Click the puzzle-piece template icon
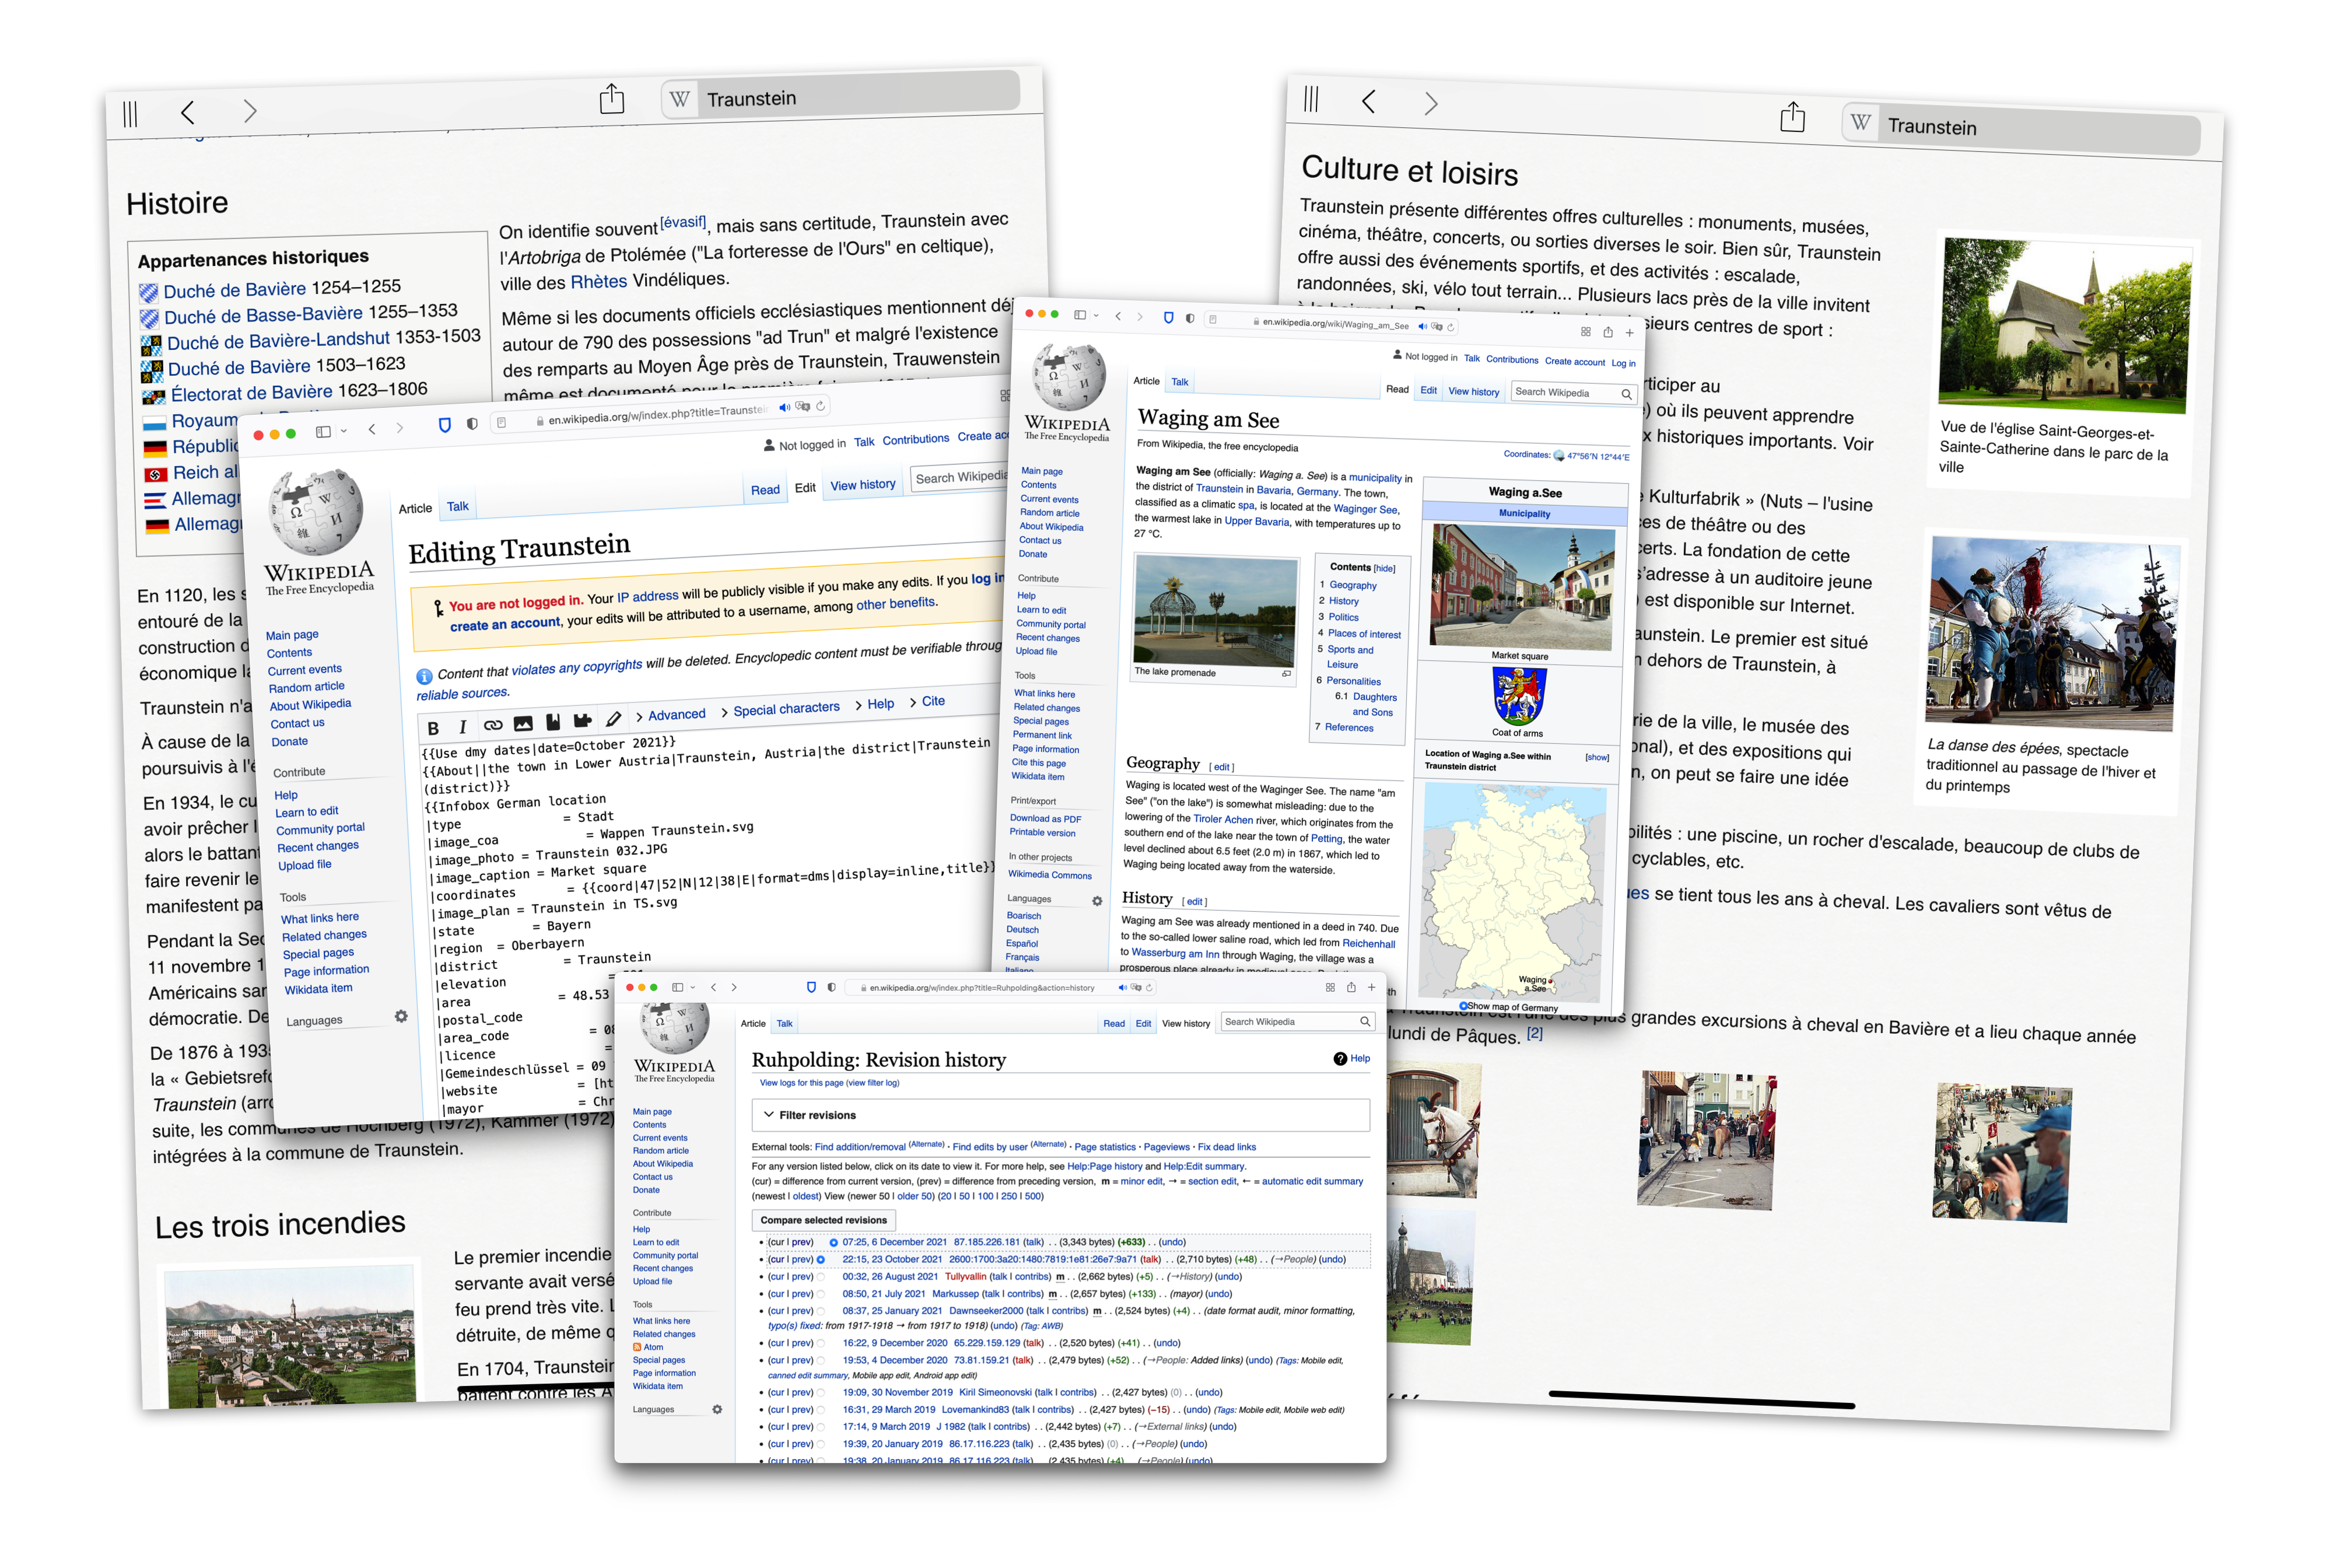2326x1568 pixels. pos(583,720)
